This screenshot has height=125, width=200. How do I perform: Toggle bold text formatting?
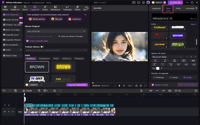click(155, 60)
